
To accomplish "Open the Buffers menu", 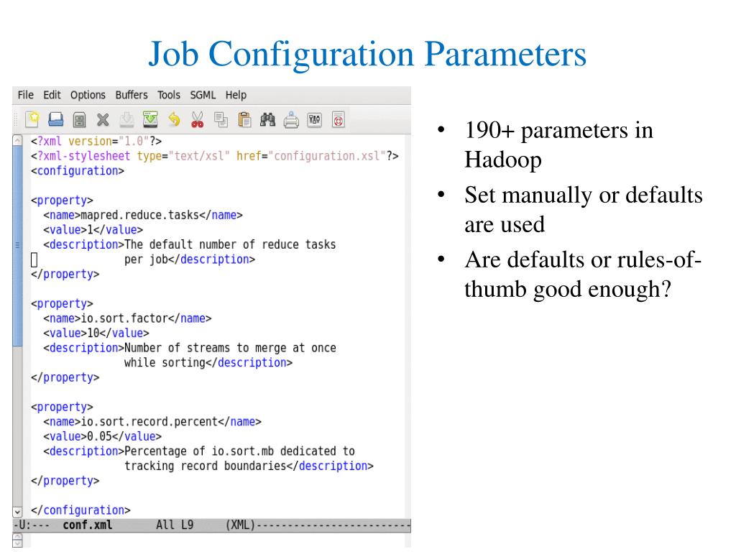I will pos(132,95).
